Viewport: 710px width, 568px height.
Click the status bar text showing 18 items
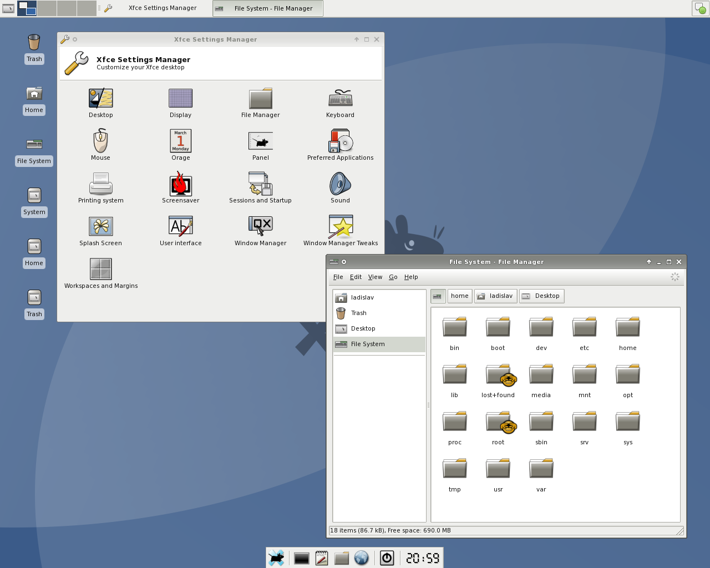click(x=390, y=531)
